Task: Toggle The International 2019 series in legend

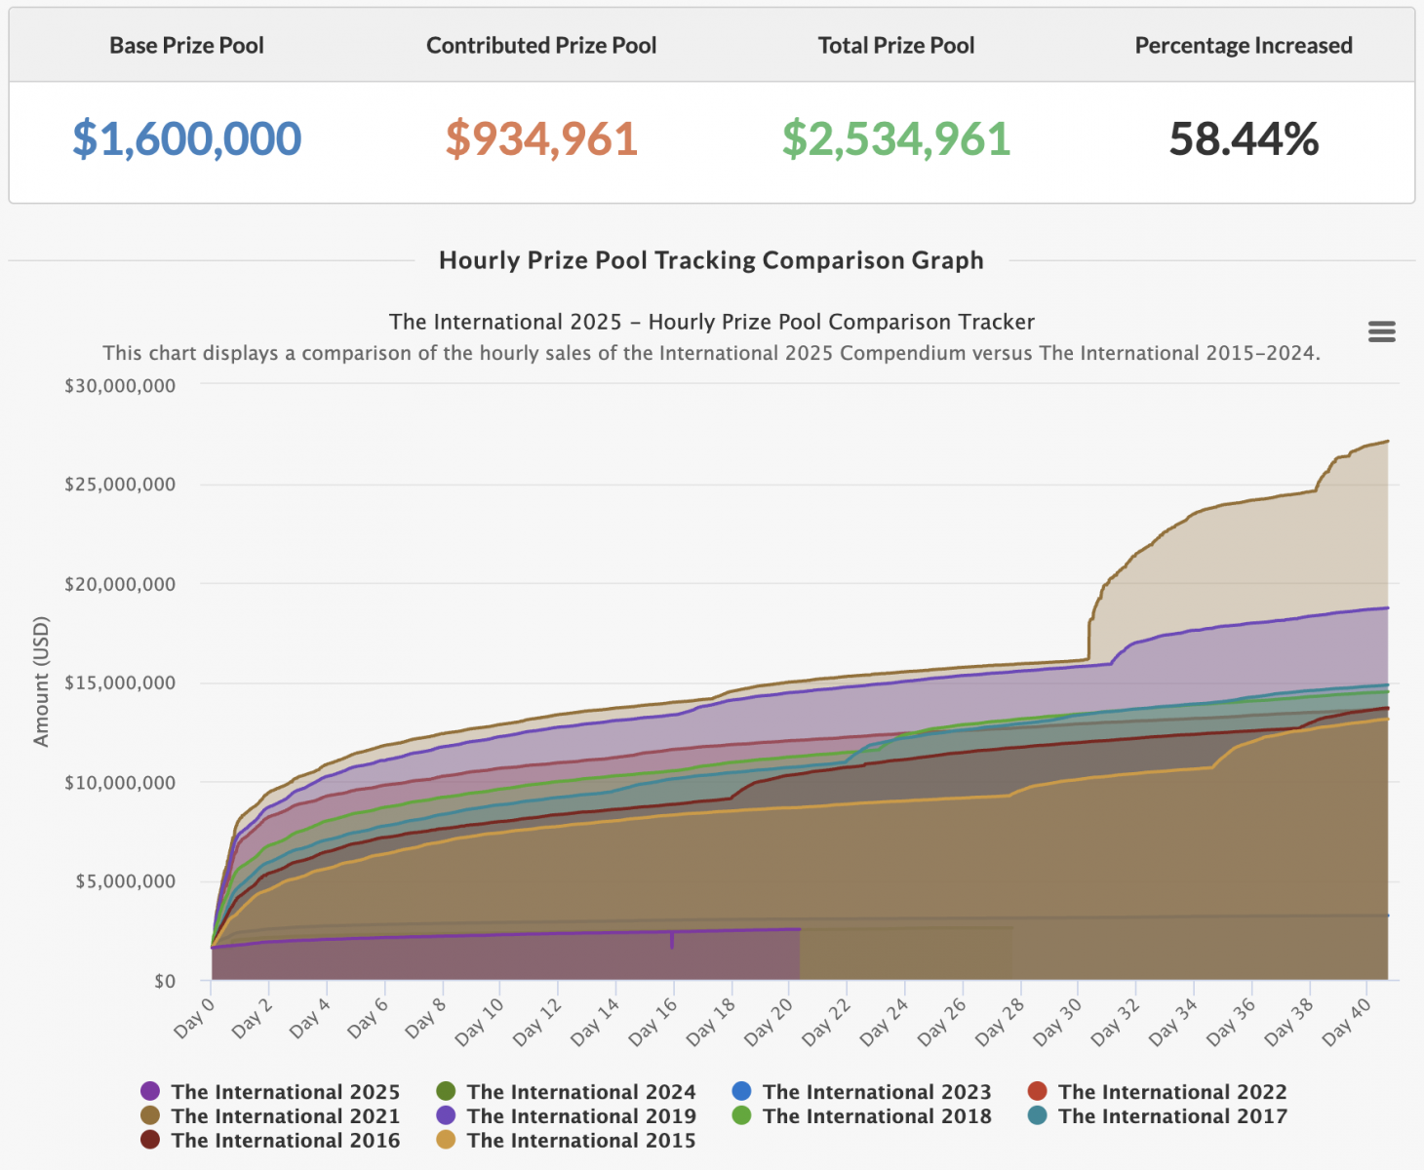Action: point(566,1116)
